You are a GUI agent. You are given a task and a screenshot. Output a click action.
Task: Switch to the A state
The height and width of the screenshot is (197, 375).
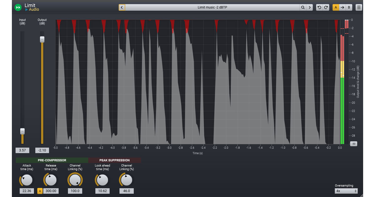click(x=336, y=7)
